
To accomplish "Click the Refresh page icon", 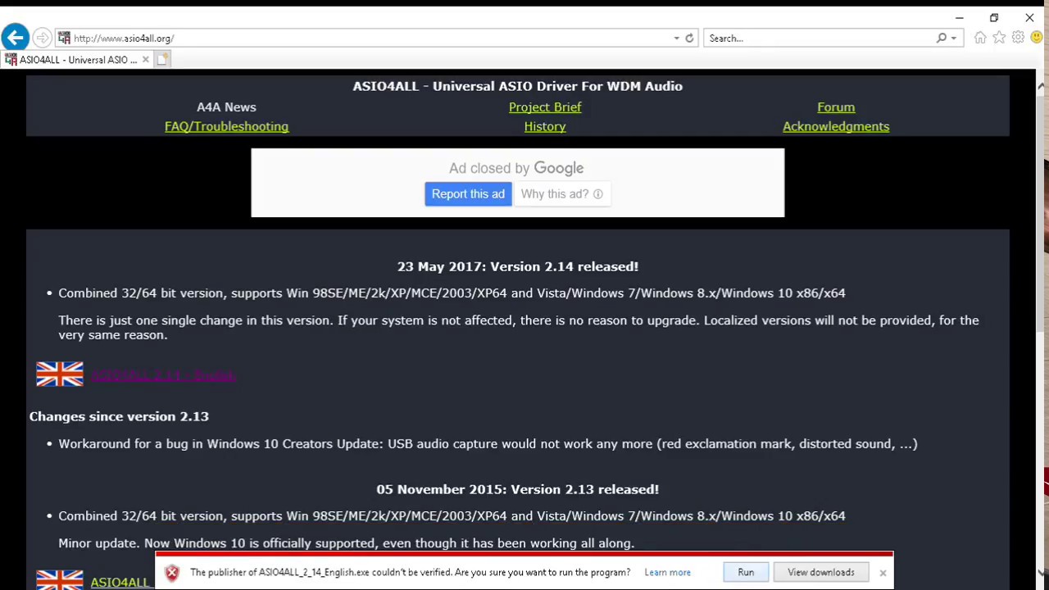I will (x=689, y=38).
